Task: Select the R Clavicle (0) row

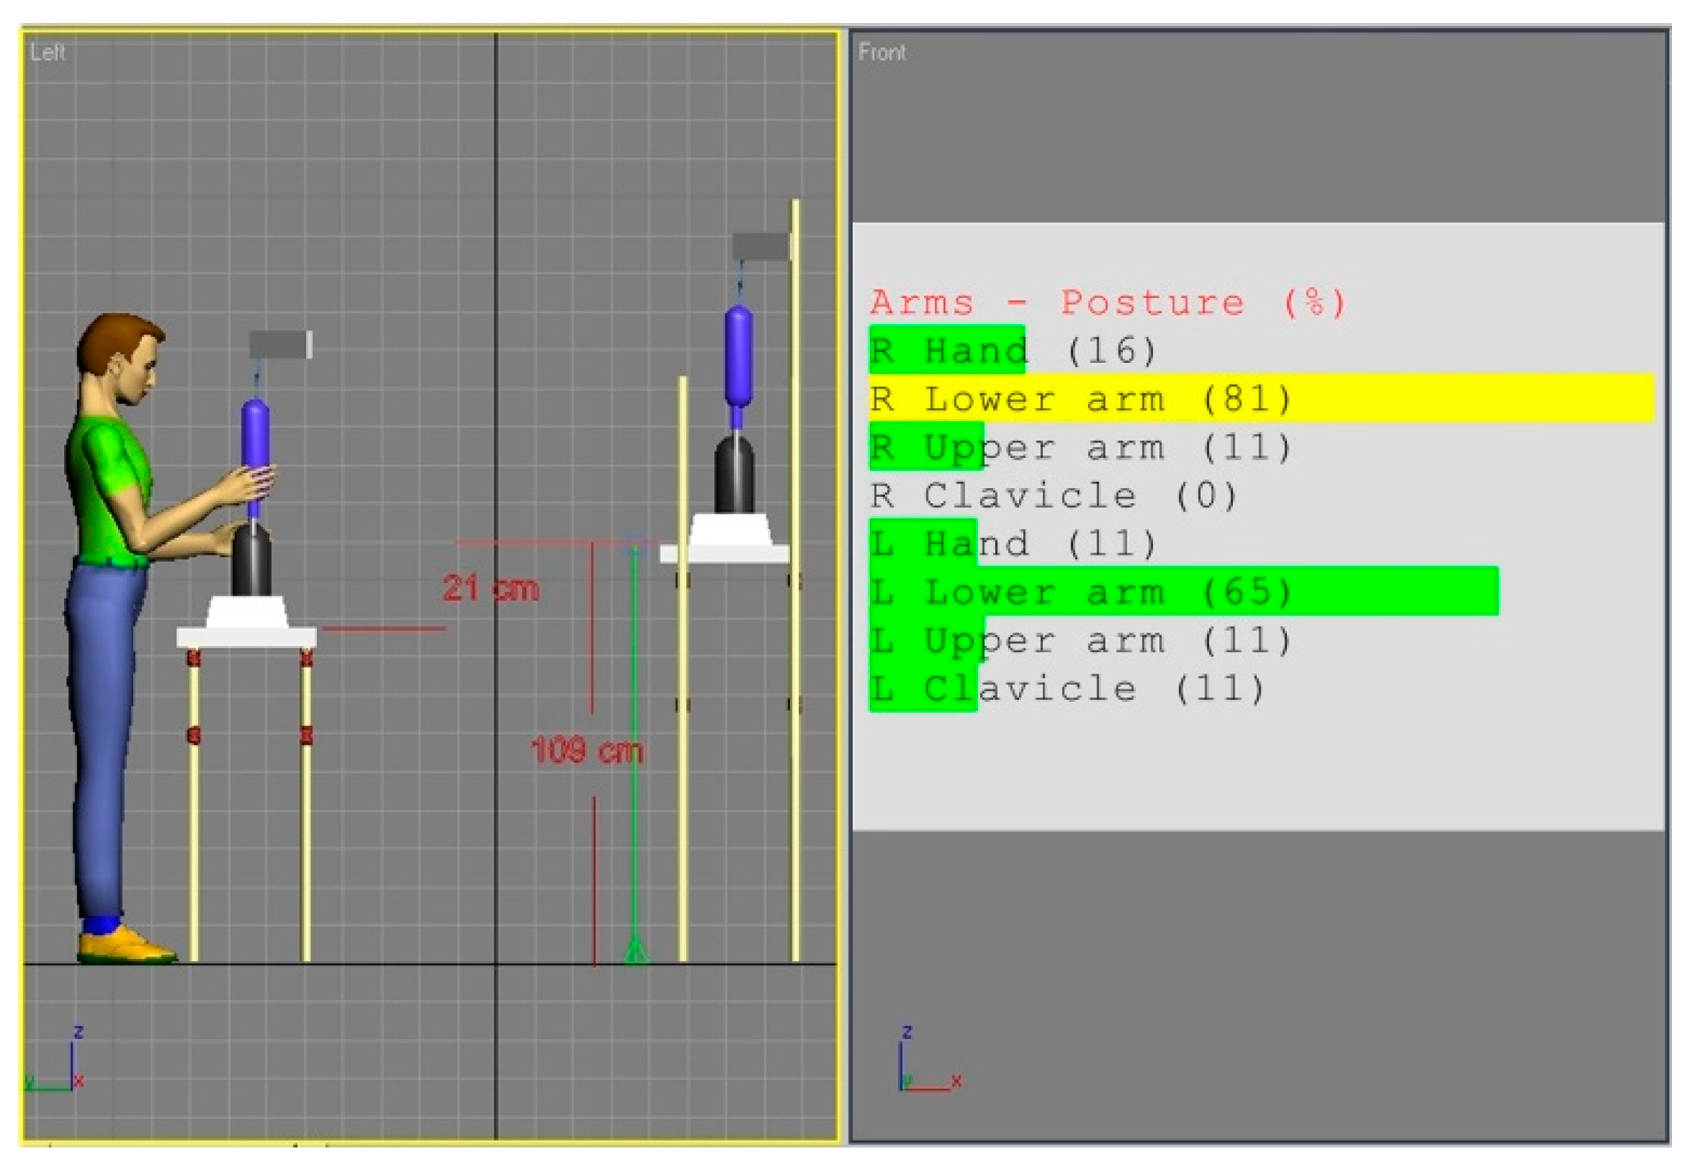Action: click(1052, 496)
